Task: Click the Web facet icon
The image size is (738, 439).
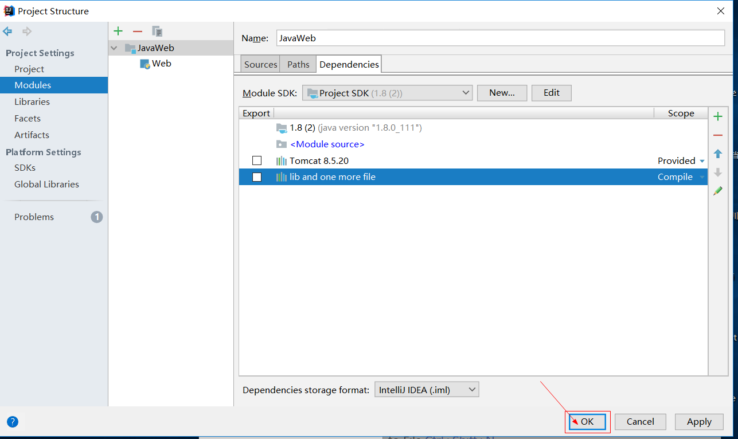Action: point(145,64)
